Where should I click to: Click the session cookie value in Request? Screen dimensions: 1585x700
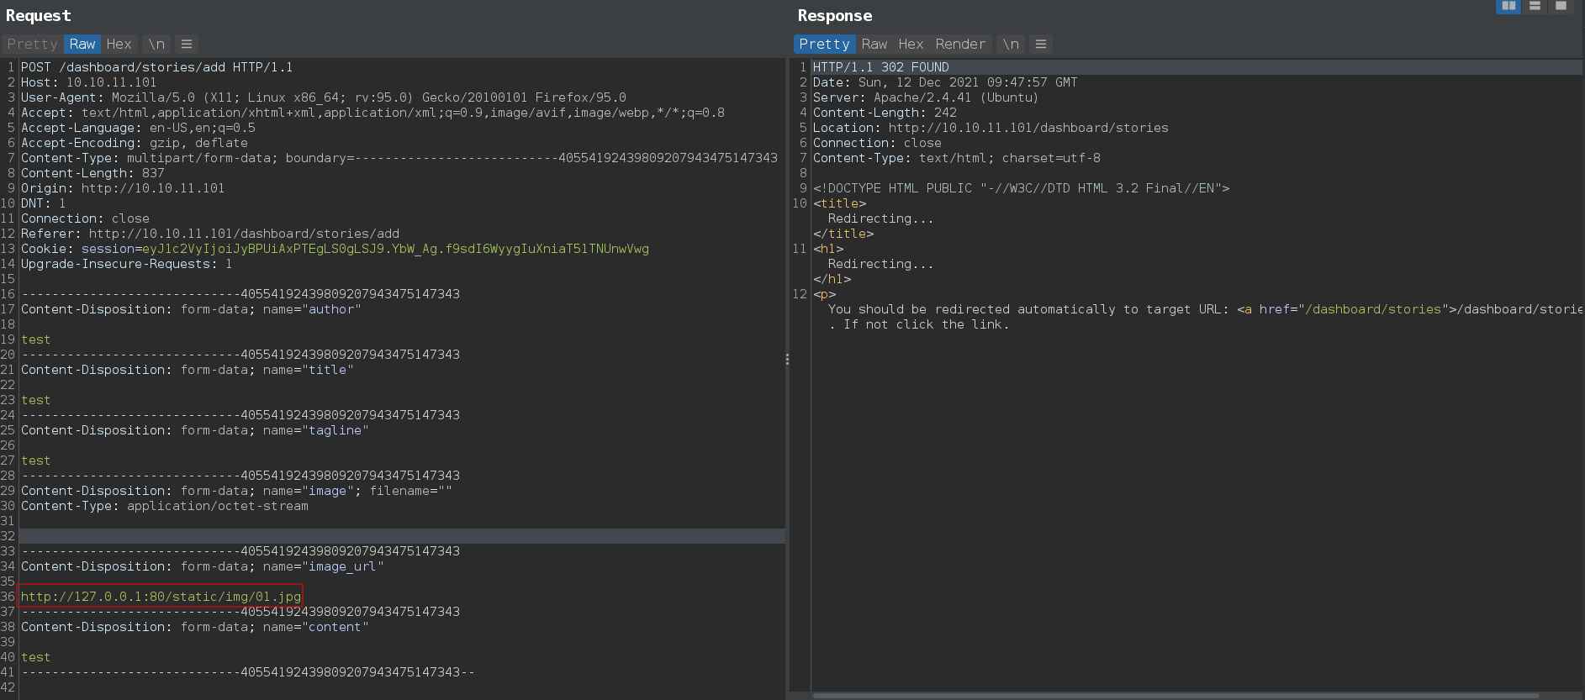pyautogui.click(x=395, y=249)
